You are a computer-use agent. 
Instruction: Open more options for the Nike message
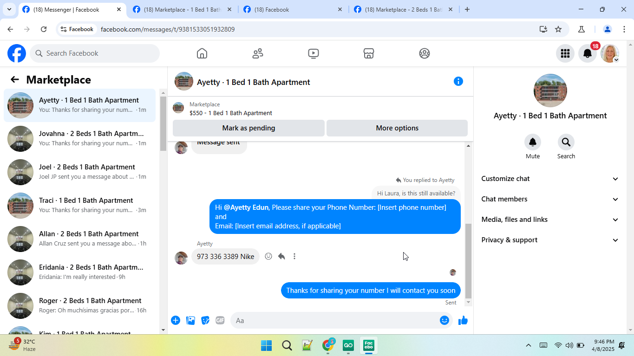coord(294,256)
